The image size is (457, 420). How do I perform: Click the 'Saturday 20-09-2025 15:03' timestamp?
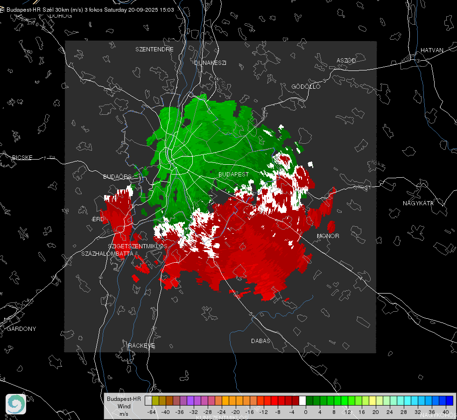139,10
